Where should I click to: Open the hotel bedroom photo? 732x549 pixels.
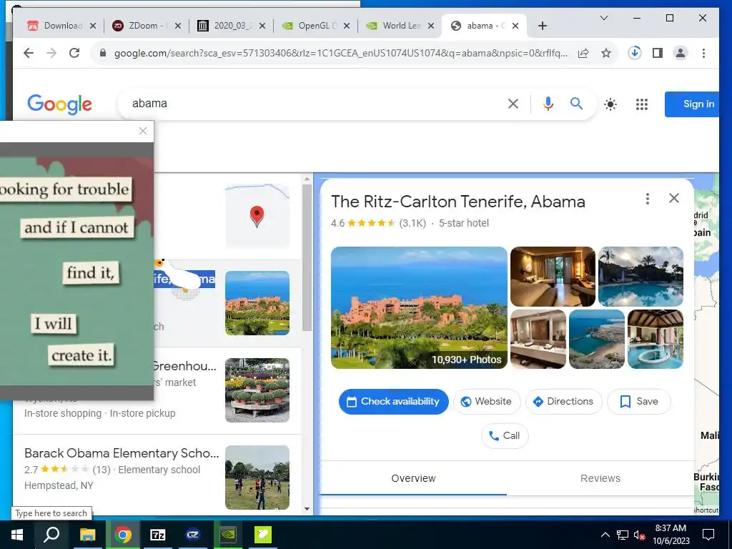(x=553, y=277)
